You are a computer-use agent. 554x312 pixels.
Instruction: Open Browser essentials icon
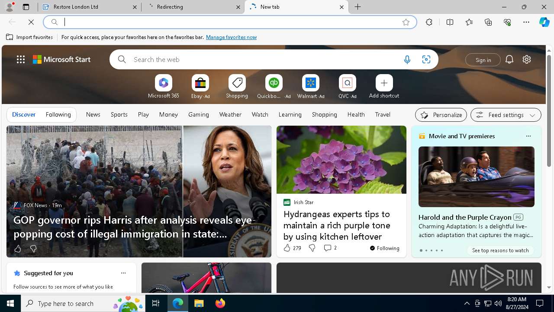tap(507, 22)
